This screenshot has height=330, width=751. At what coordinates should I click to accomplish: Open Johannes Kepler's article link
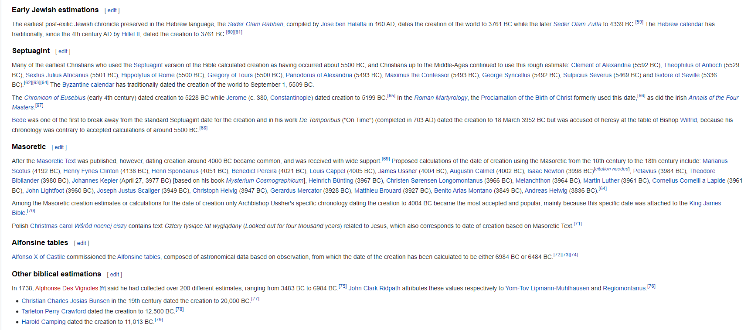95,180
